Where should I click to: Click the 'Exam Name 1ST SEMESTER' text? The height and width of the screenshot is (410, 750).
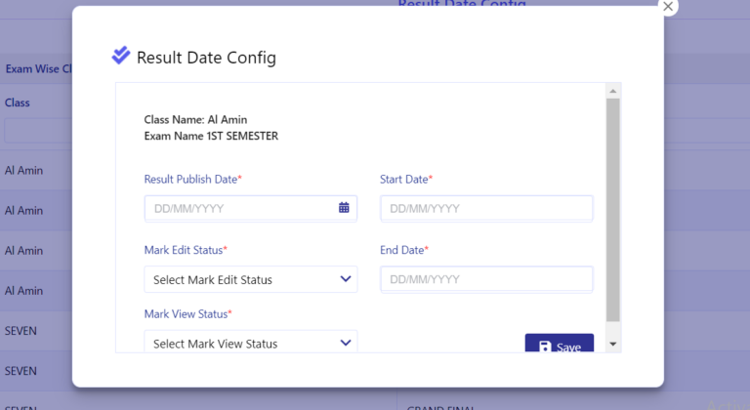click(211, 136)
